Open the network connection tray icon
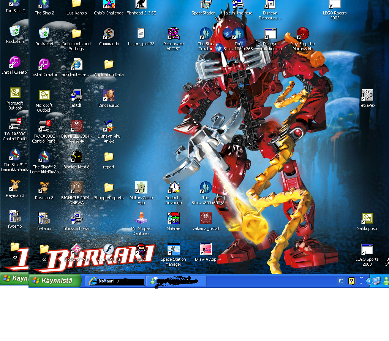389x341 pixels. (x=377, y=281)
